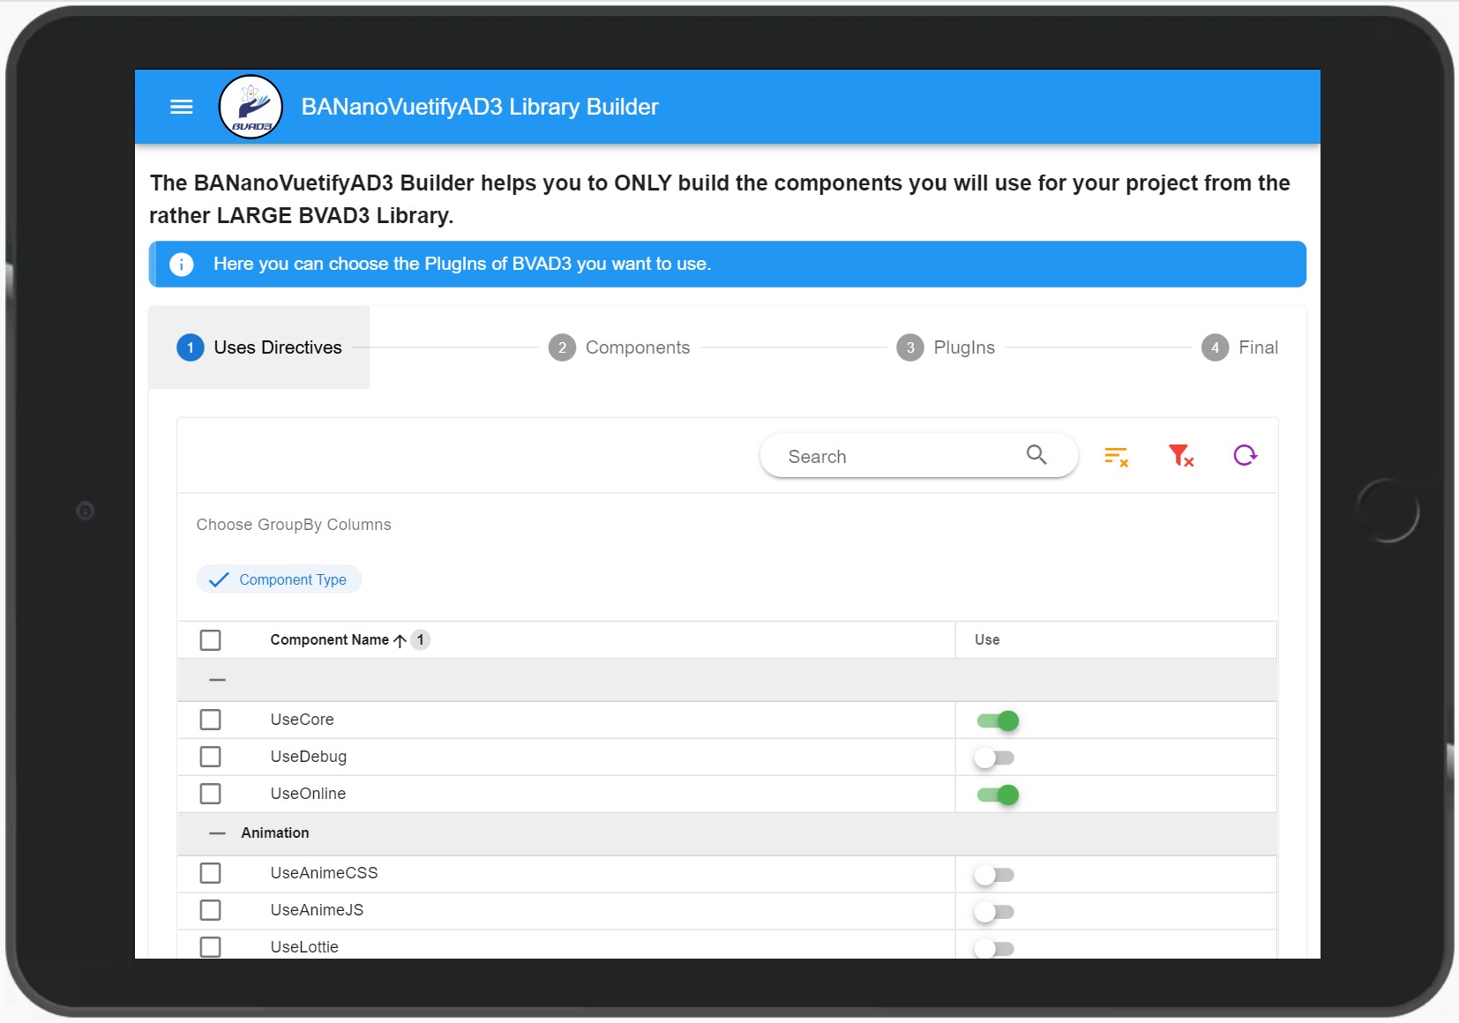Collapse the first unnamed group row
Image resolution: width=1459 pixels, height=1023 pixels.
click(x=216, y=679)
